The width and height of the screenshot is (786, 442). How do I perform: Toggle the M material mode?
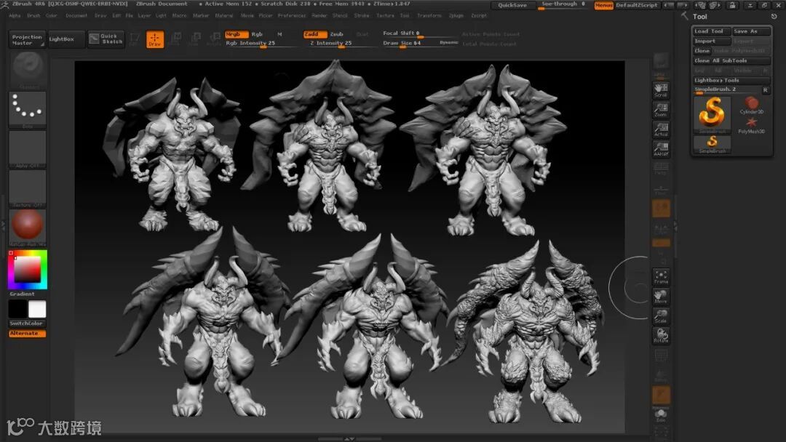coord(279,34)
